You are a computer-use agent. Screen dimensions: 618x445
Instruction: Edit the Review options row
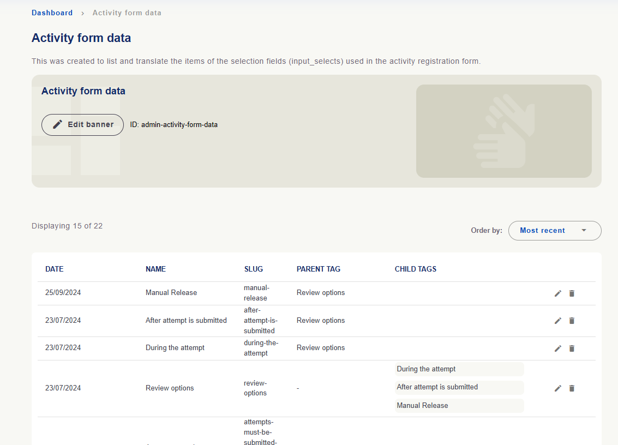pos(557,388)
